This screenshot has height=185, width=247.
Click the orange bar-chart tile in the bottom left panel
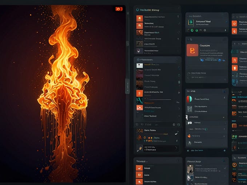(x=139, y=168)
